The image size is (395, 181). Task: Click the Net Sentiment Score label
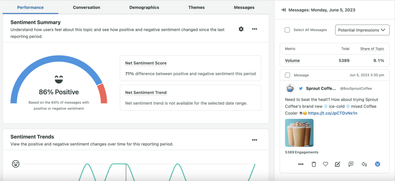(x=146, y=63)
